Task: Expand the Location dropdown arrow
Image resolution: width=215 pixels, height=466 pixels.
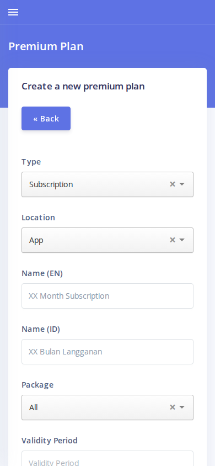Action: click(182, 240)
